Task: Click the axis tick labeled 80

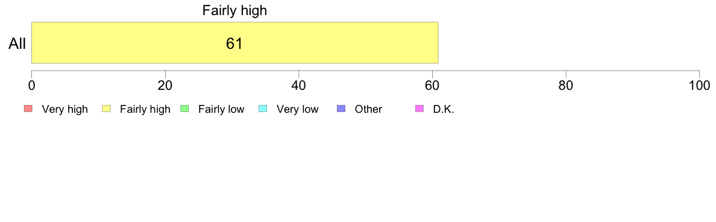Action: (x=566, y=85)
